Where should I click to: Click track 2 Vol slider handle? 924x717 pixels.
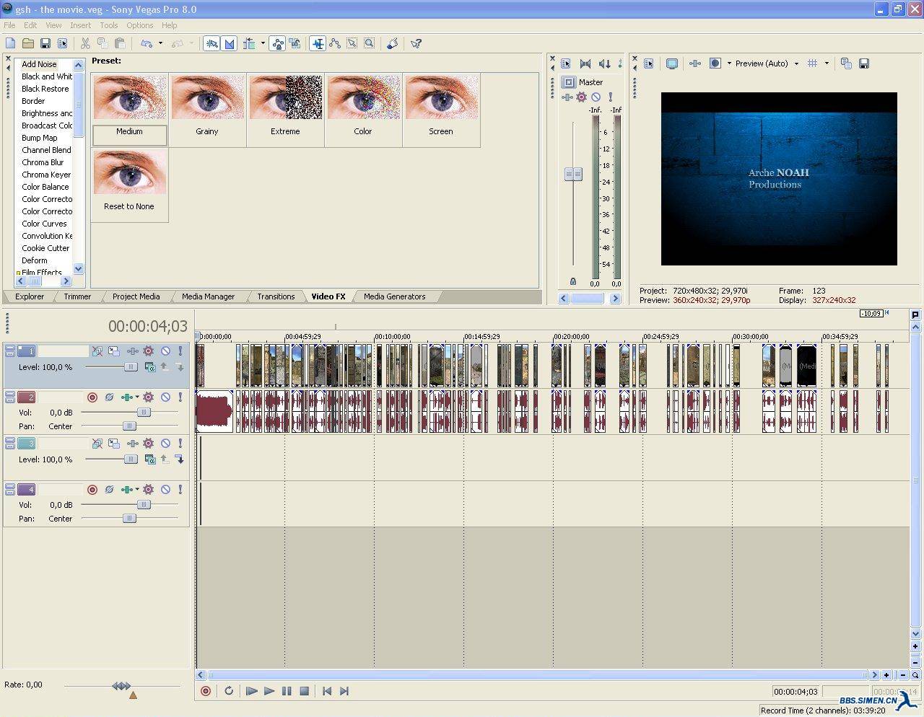click(x=144, y=413)
